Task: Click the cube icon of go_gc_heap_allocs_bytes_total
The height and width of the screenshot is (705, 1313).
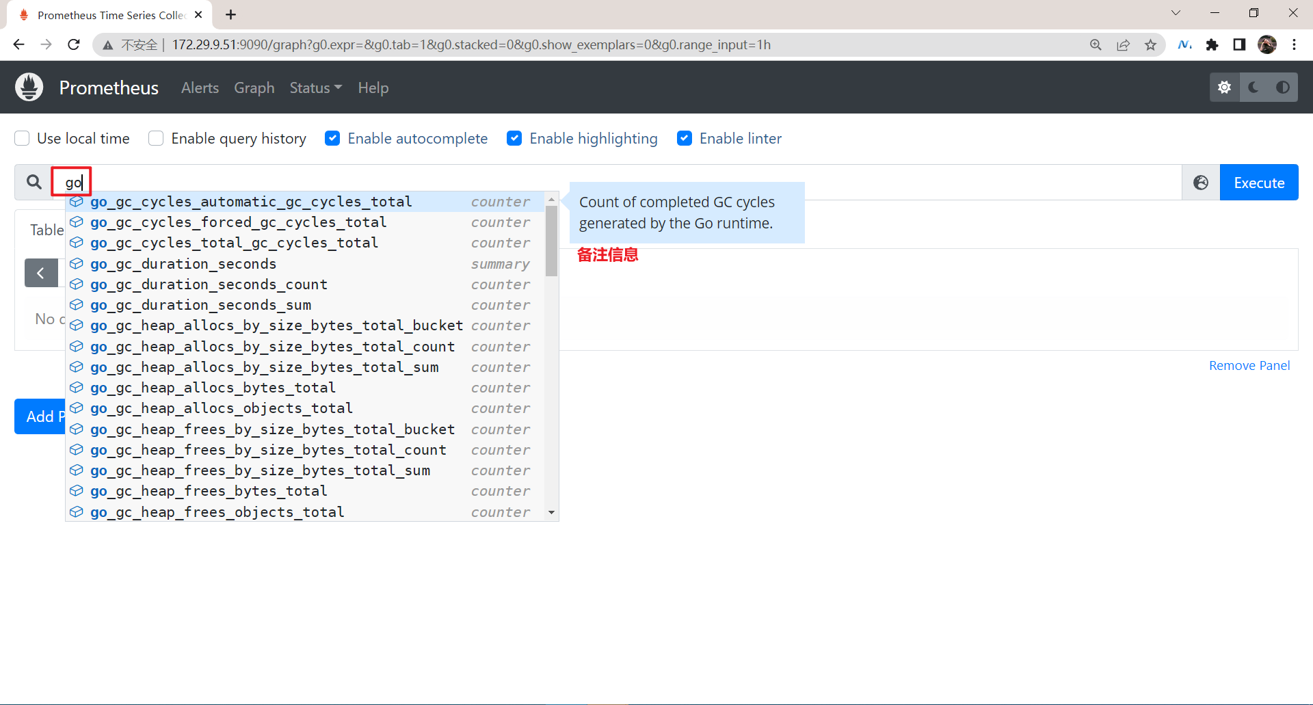Action: (77, 388)
